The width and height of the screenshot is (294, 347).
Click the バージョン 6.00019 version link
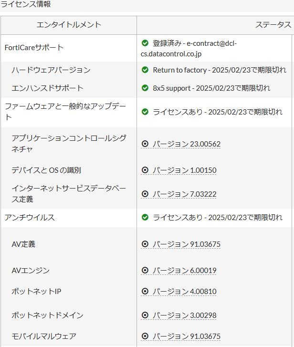[184, 271]
